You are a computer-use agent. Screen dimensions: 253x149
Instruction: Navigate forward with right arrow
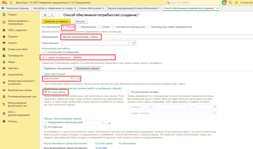tap(52, 15)
